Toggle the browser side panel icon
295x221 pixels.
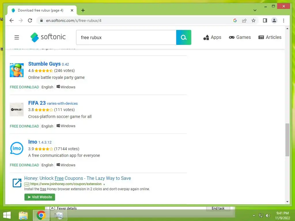265,20
